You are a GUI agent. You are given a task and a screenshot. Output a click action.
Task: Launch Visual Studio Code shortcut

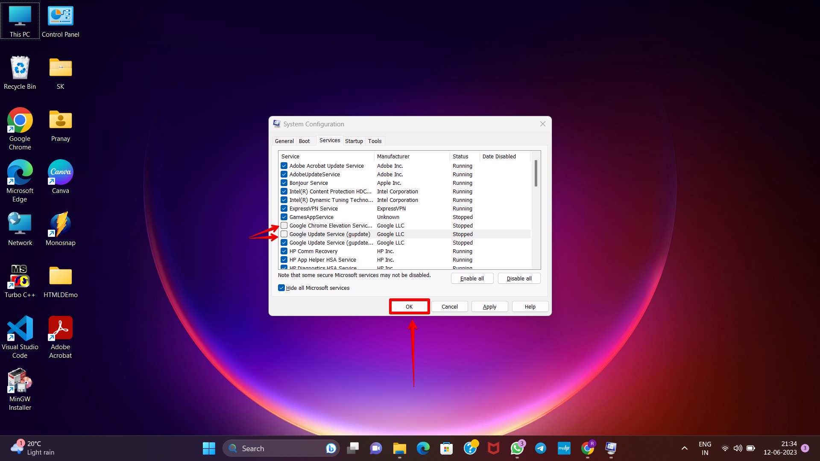[x=20, y=337]
